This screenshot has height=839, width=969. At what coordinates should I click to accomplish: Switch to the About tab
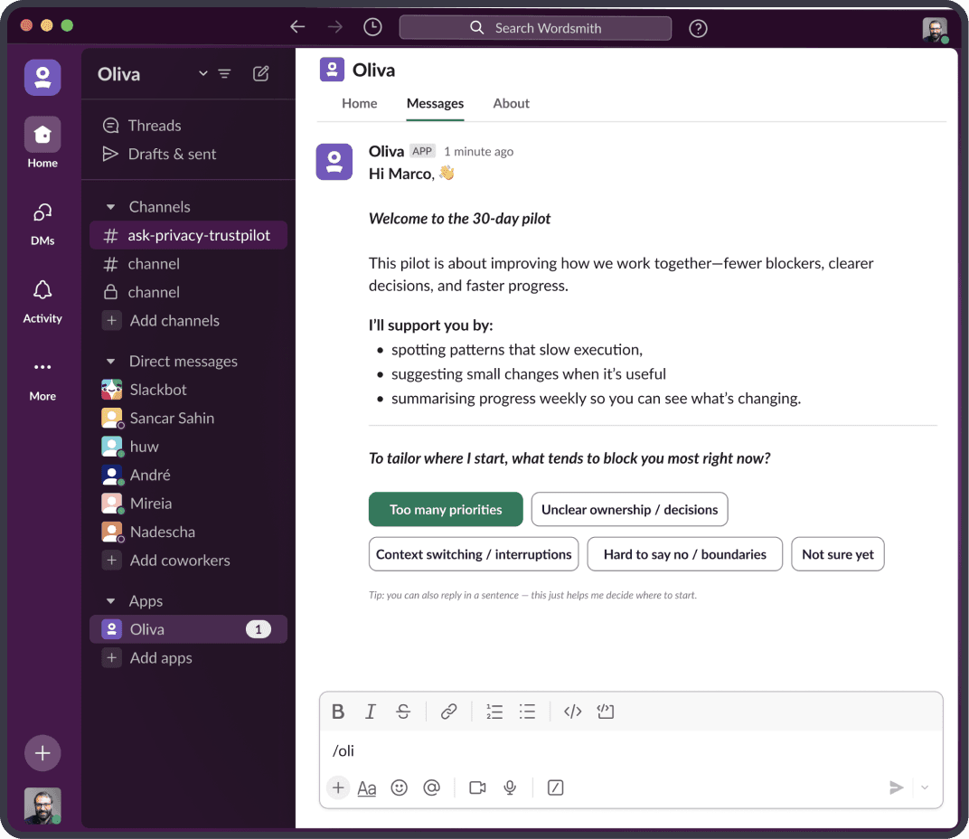pos(511,103)
